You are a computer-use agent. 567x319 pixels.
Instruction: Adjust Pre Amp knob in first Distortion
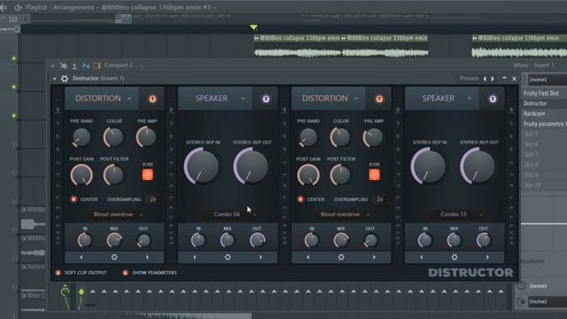[x=146, y=136]
